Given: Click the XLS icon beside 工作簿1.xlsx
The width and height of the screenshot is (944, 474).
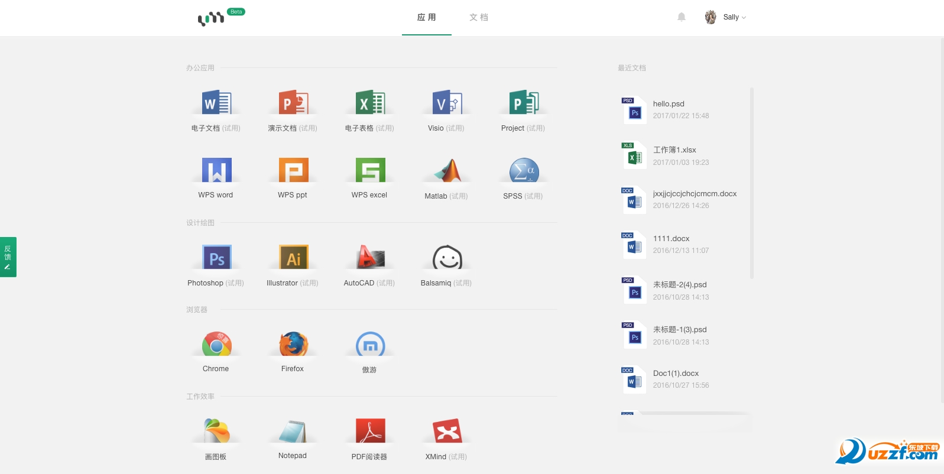Looking at the screenshot, I should pyautogui.click(x=634, y=155).
